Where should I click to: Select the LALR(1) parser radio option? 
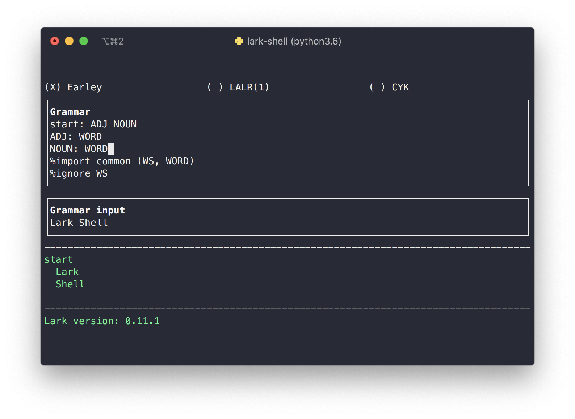coord(238,87)
